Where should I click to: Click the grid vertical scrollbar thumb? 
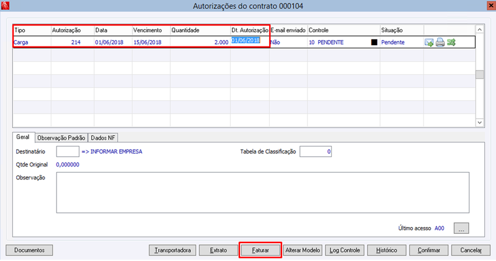[479, 74]
